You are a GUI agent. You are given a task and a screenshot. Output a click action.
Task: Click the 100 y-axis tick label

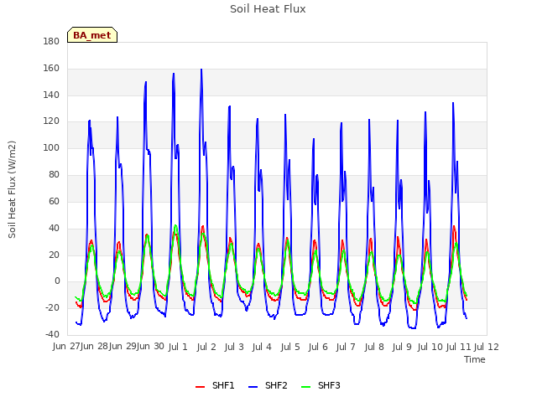tap(51, 148)
